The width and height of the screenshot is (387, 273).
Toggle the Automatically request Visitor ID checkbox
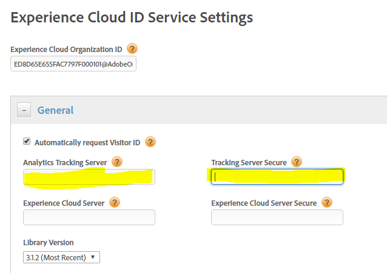27,142
